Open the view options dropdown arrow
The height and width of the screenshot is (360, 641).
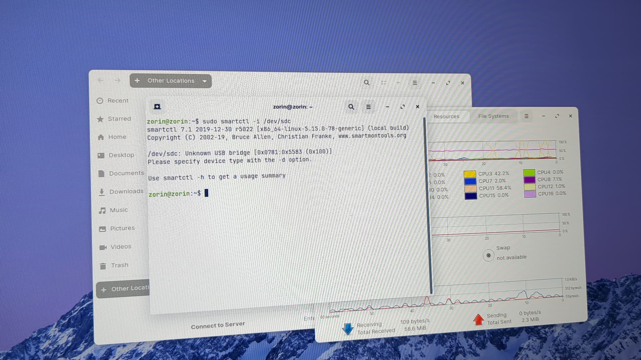pos(398,83)
